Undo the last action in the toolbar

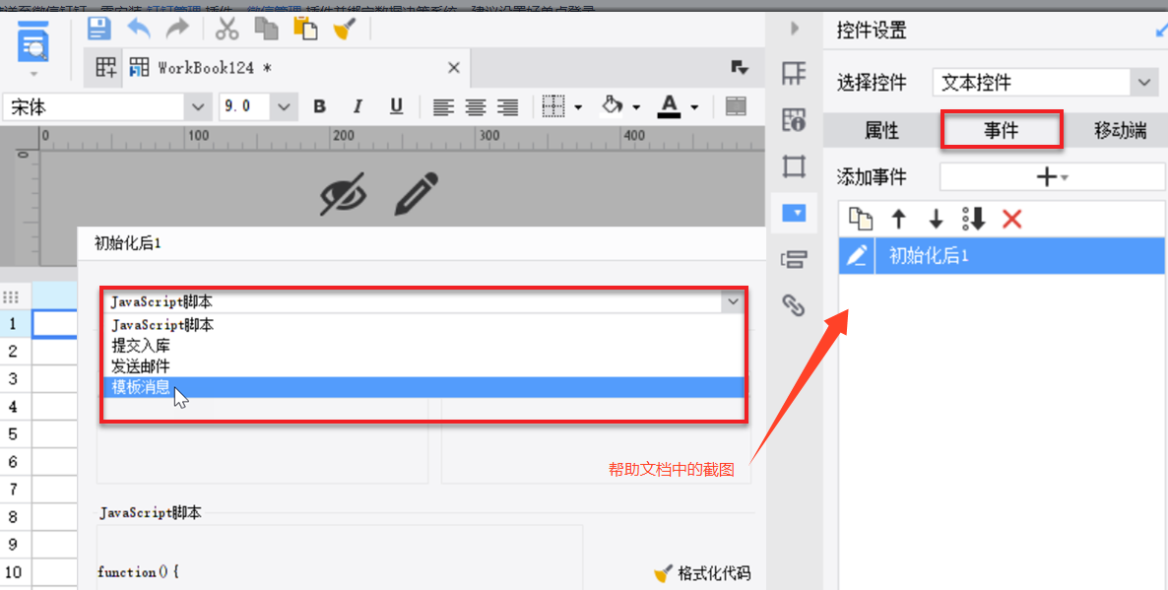(139, 29)
